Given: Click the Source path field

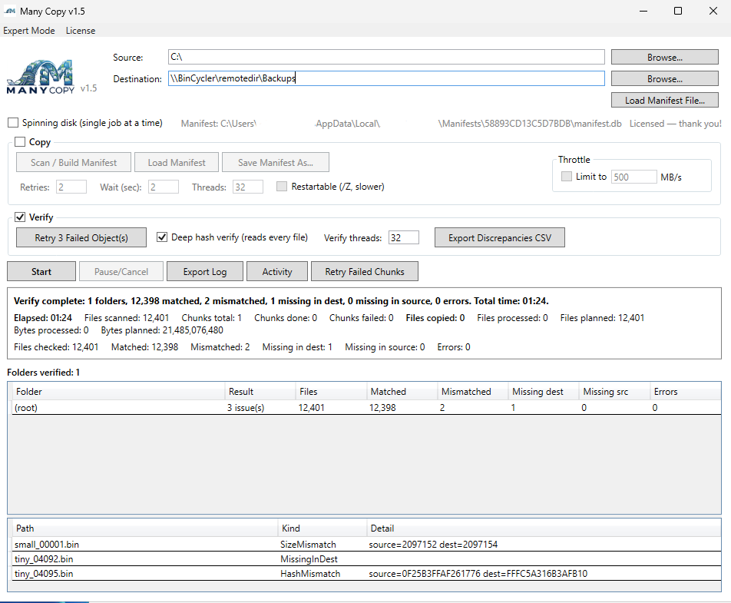Looking at the screenshot, I should pos(386,57).
